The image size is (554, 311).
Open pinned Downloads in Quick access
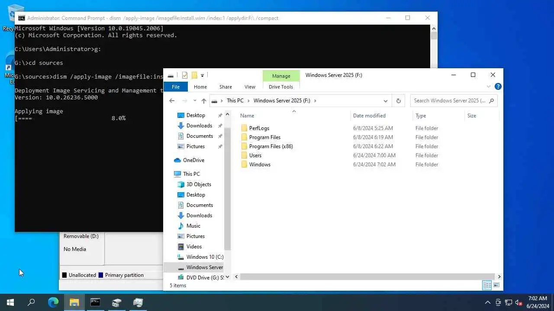199,126
